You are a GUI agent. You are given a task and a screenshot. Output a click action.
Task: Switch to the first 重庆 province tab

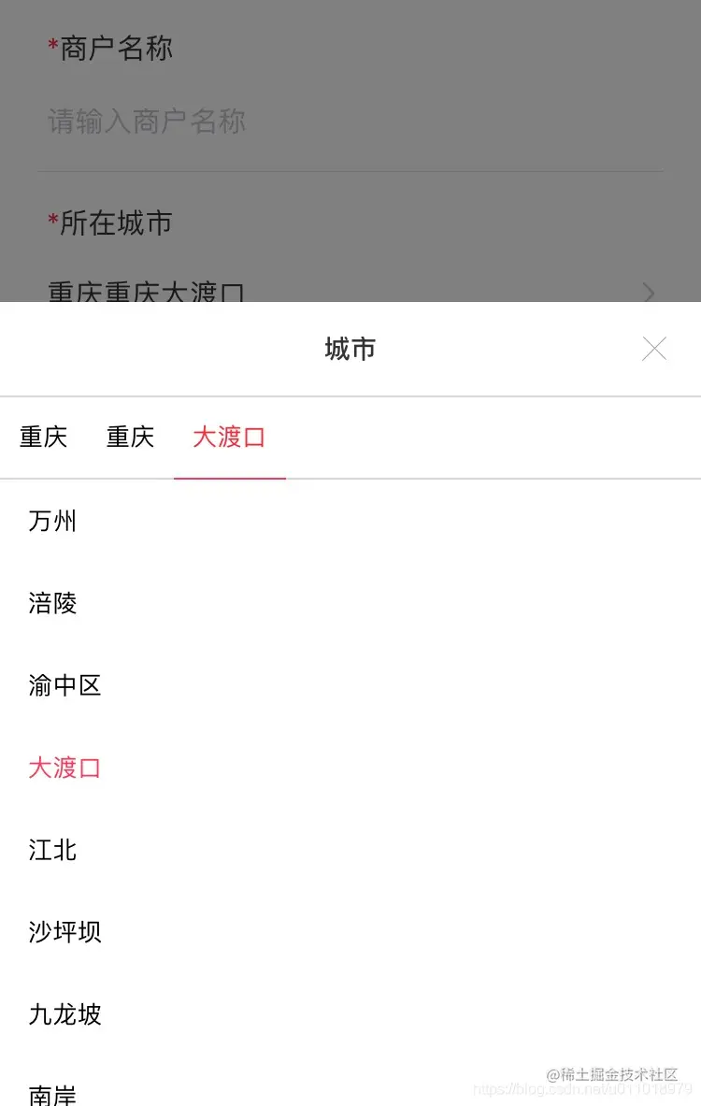coord(43,437)
